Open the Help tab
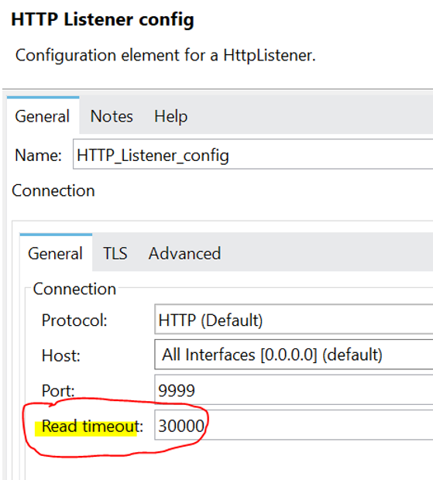The width and height of the screenshot is (433, 480). [x=170, y=116]
